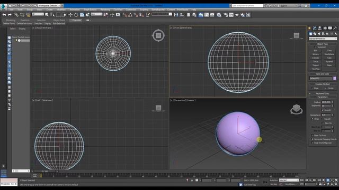Image resolution: width=339 pixels, height=190 pixels.
Task: Click the timeline time slider
Action: (x=44, y=171)
